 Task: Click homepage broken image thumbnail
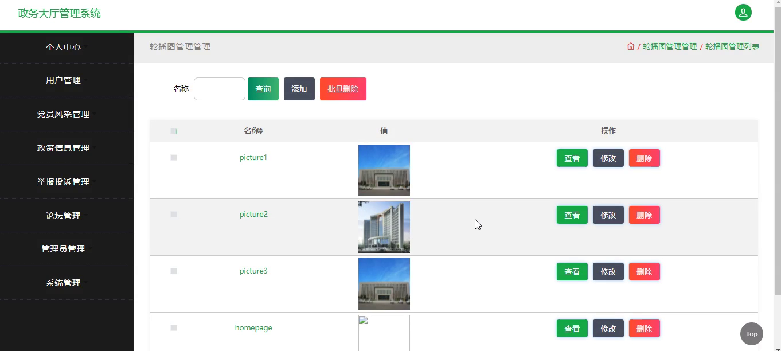(384, 333)
